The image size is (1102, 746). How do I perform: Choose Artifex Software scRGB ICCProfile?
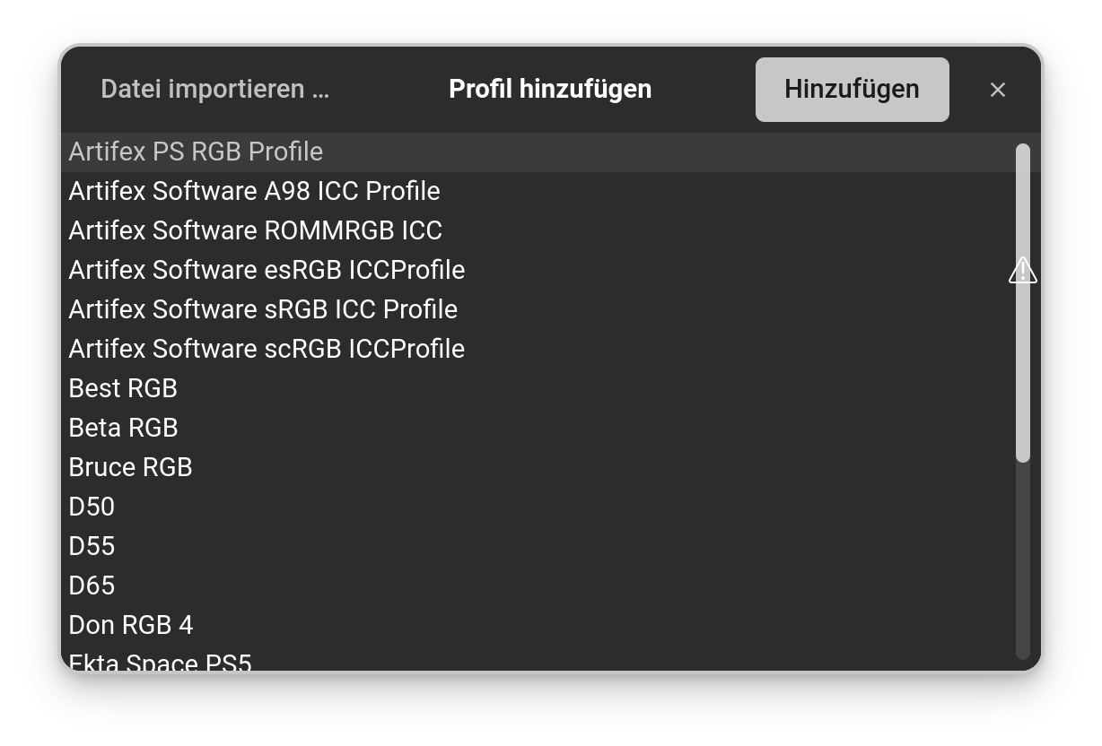tap(267, 349)
